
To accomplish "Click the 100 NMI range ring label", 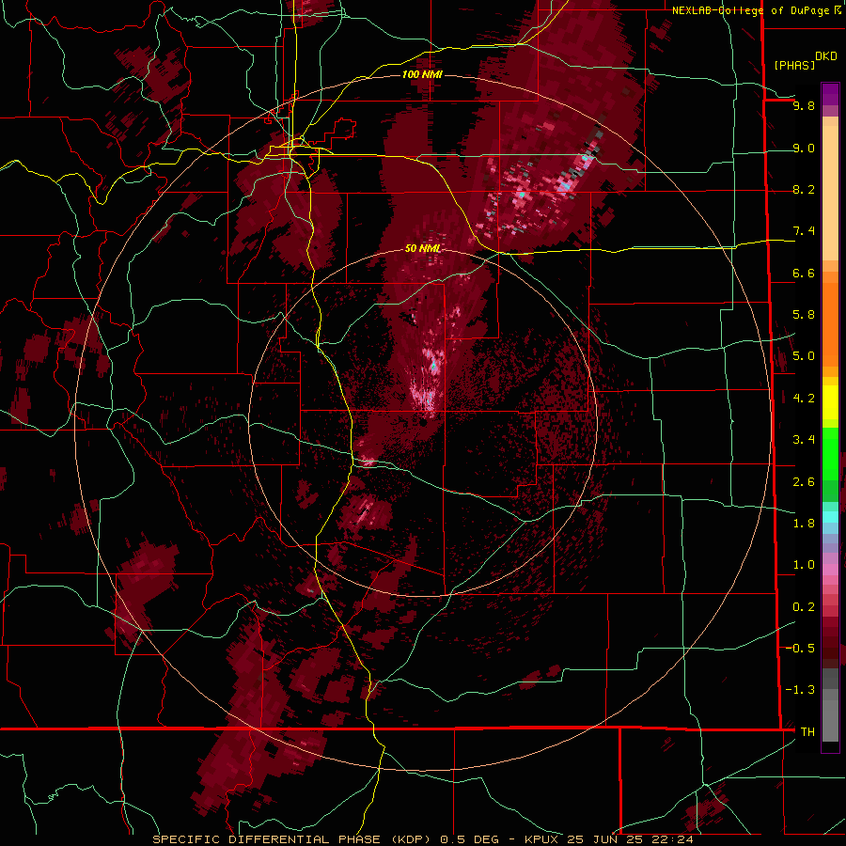I will tap(422, 74).
